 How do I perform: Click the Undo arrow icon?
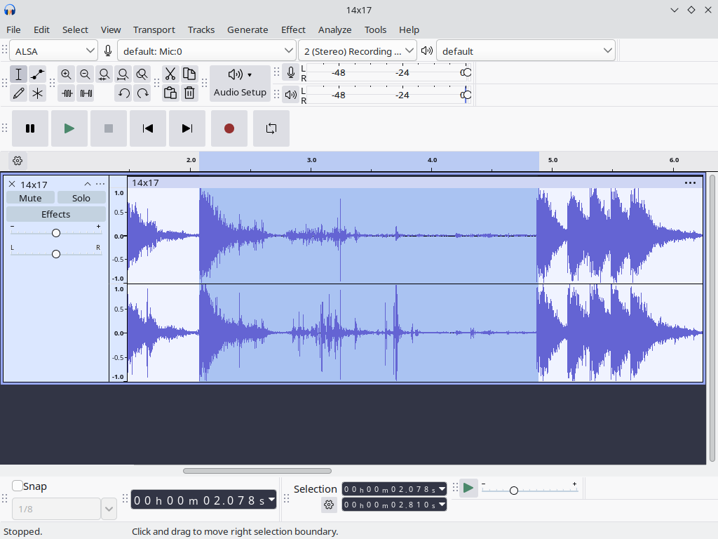point(124,93)
